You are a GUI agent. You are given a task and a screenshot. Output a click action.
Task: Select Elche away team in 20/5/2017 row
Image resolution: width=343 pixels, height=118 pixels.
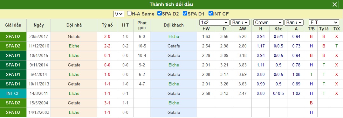[x=174, y=37]
